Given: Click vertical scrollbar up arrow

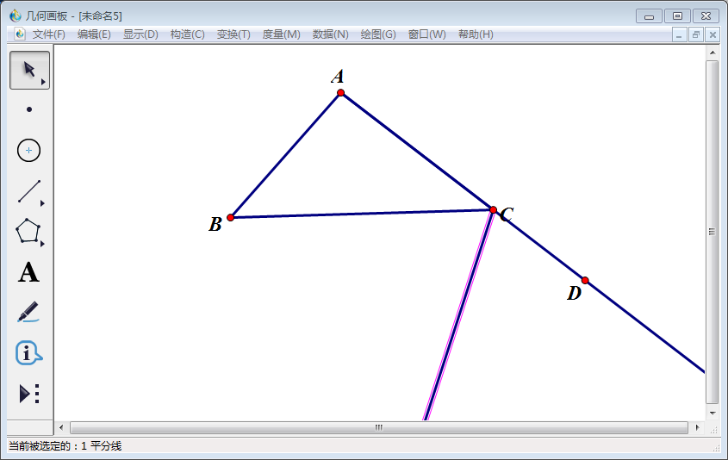Looking at the screenshot, I should [x=712, y=53].
